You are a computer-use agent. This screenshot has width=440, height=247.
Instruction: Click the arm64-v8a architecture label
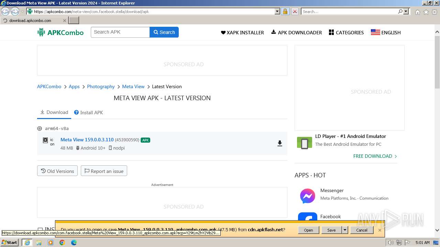coord(57,128)
